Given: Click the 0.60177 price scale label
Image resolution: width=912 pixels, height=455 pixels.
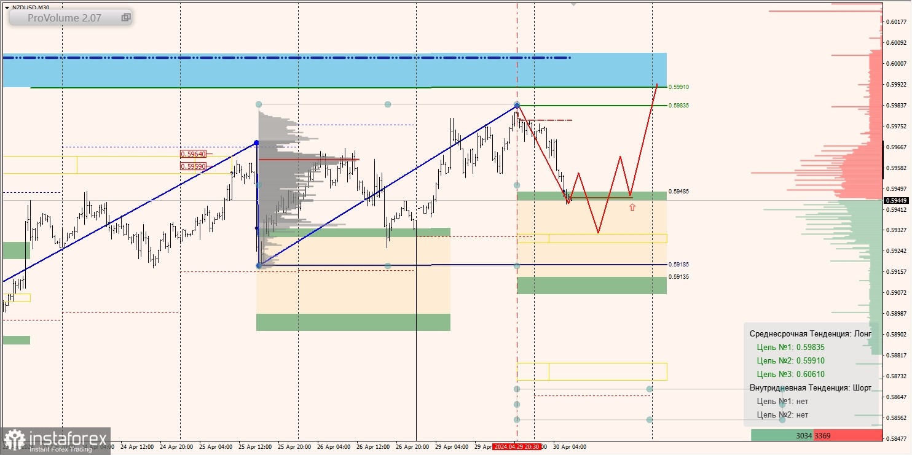Looking at the screenshot, I should pyautogui.click(x=897, y=21).
